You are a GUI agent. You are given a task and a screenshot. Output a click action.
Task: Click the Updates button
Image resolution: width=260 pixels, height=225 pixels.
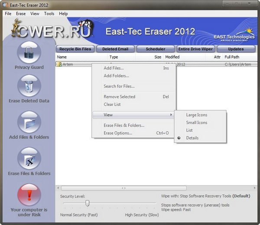click(x=236, y=49)
